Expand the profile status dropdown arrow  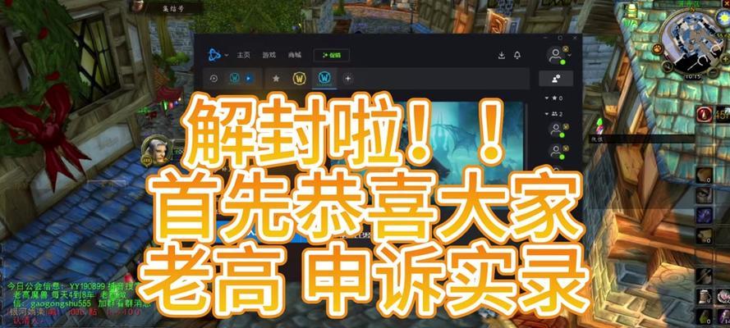(x=570, y=53)
